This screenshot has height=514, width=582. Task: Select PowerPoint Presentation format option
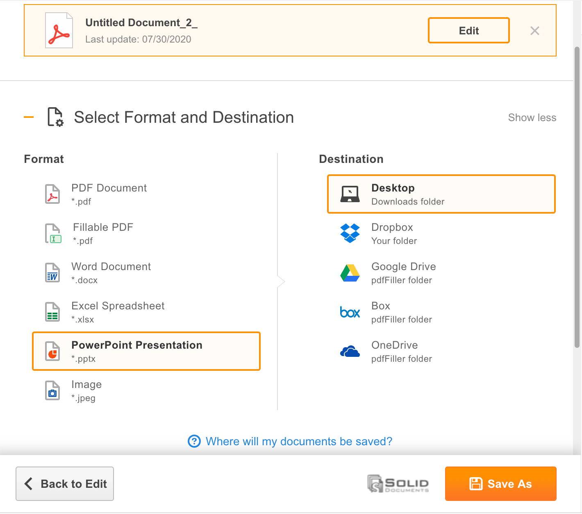pyautogui.click(x=146, y=351)
